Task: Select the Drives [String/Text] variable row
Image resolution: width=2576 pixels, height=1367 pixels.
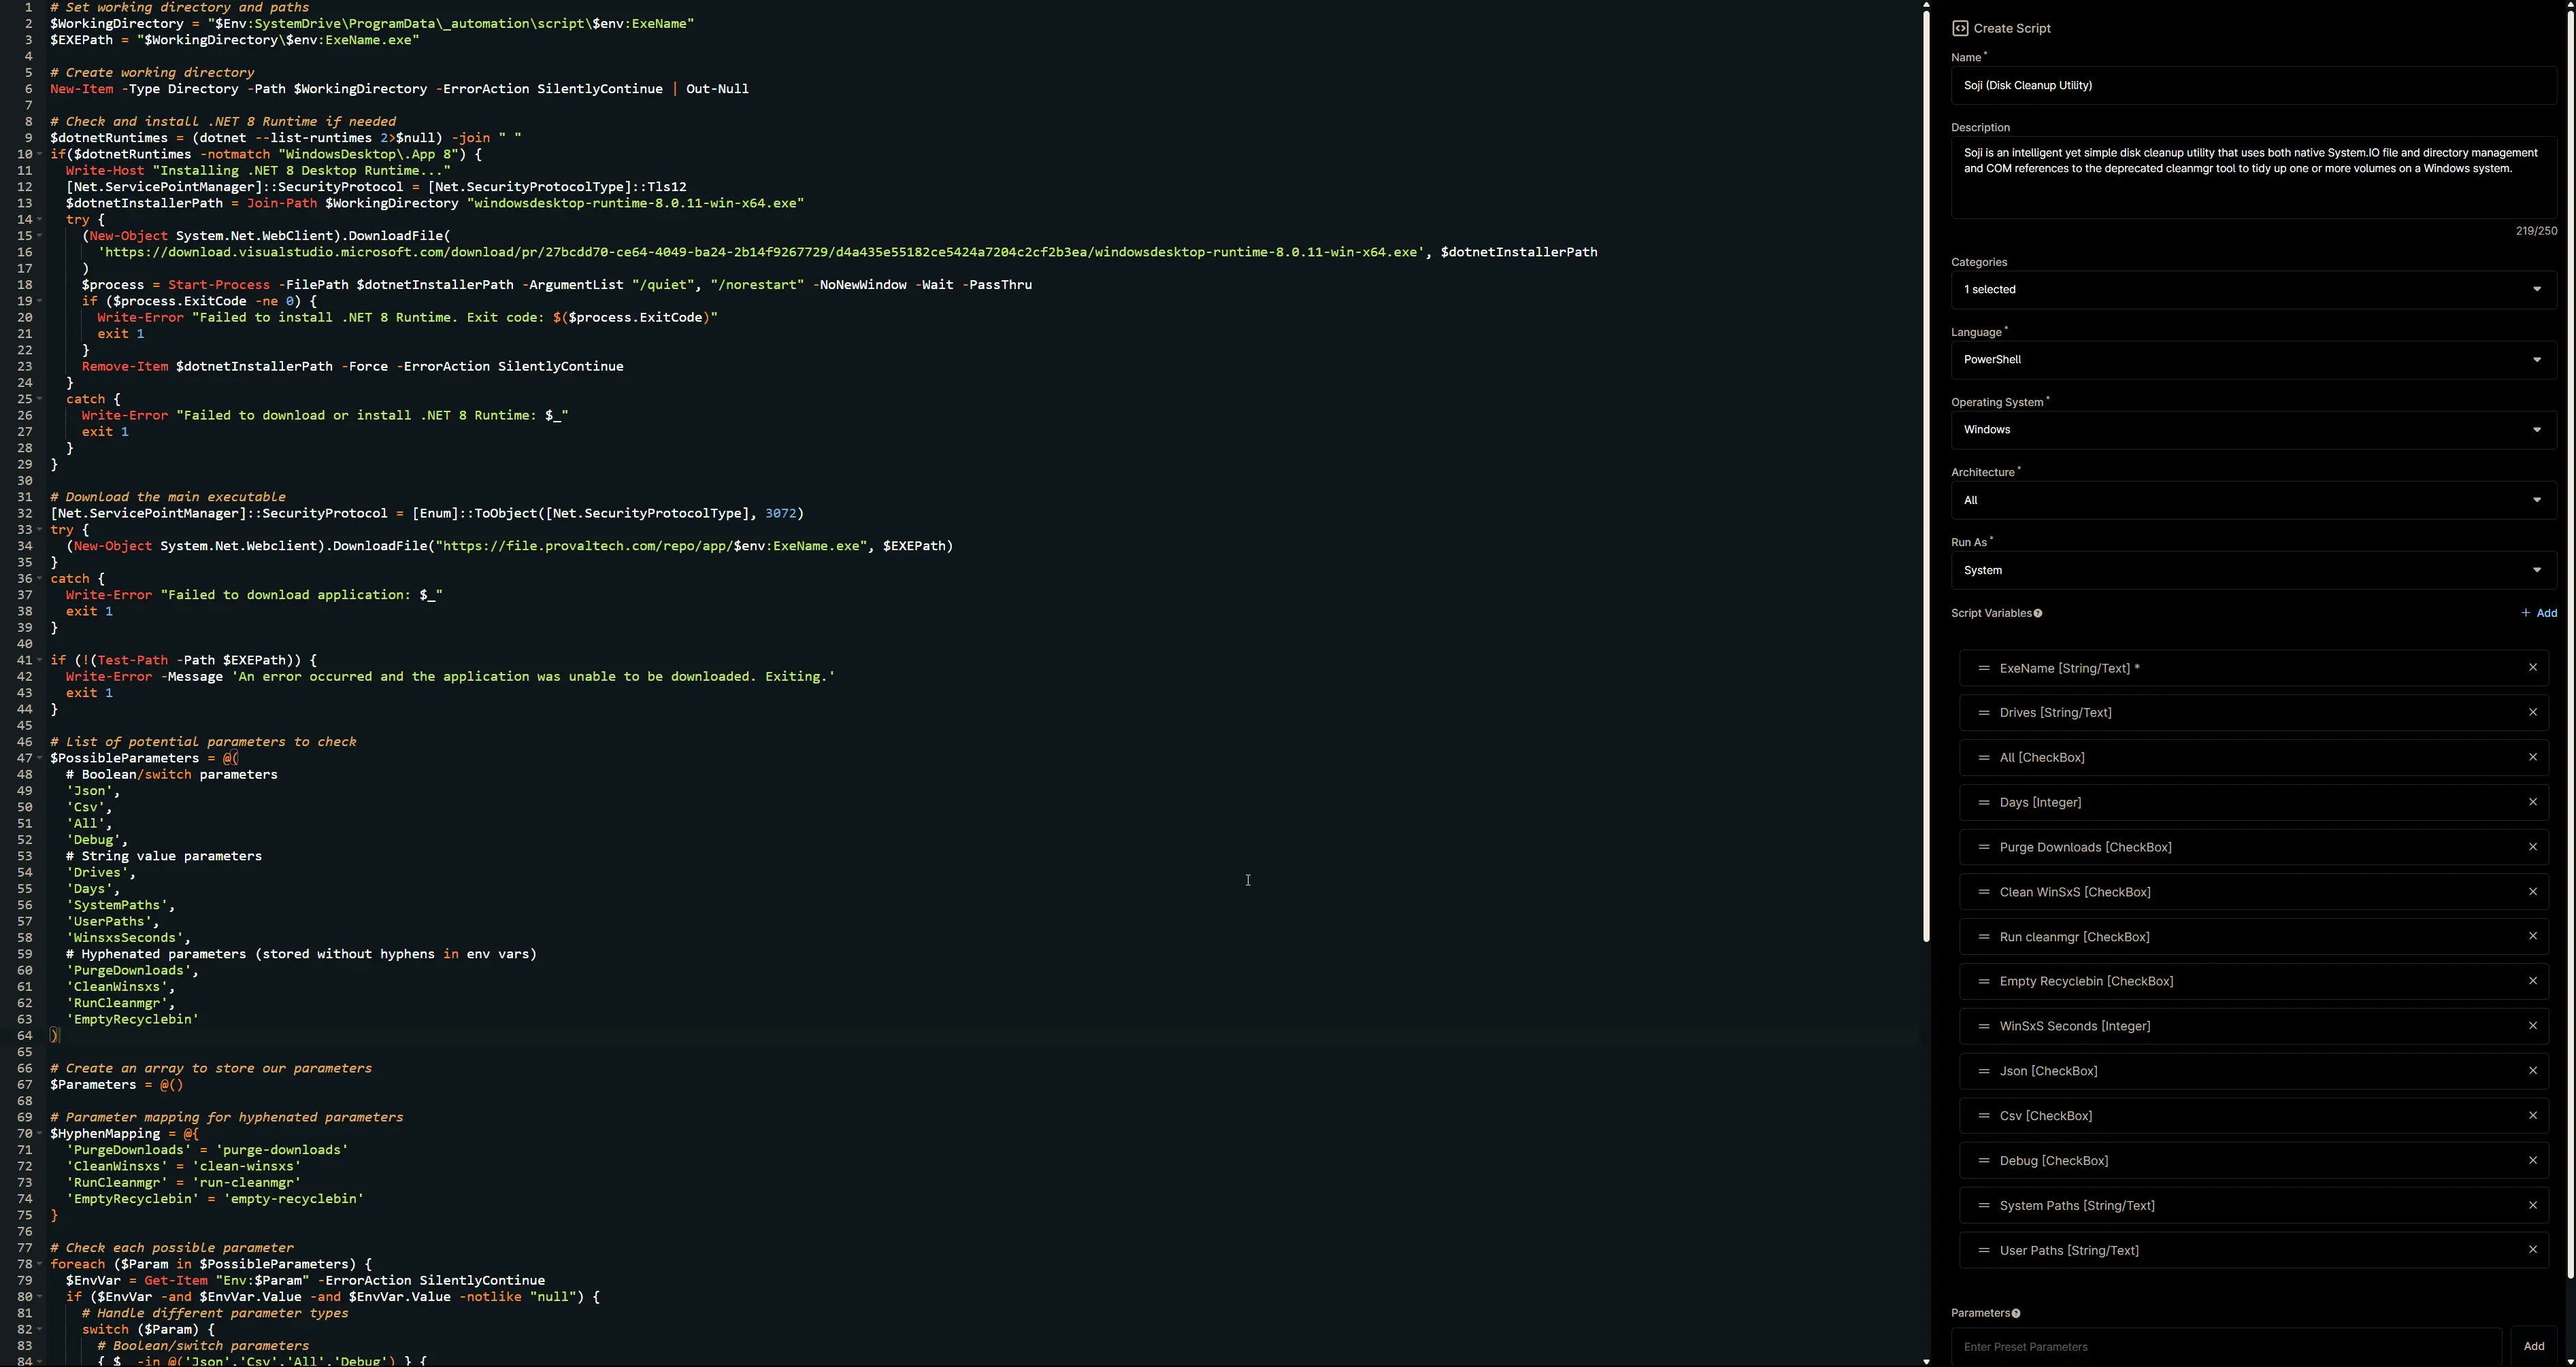Action: 2253,713
